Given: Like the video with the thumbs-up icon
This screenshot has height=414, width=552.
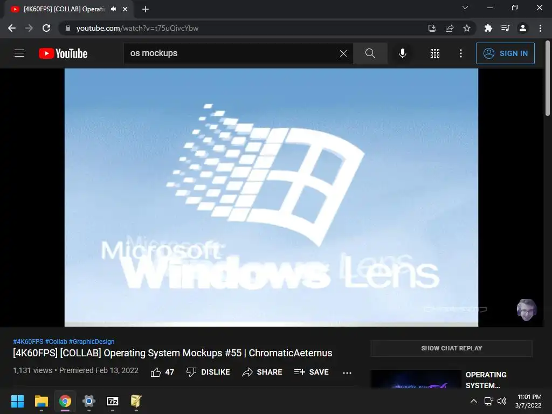Looking at the screenshot, I should pos(156,372).
